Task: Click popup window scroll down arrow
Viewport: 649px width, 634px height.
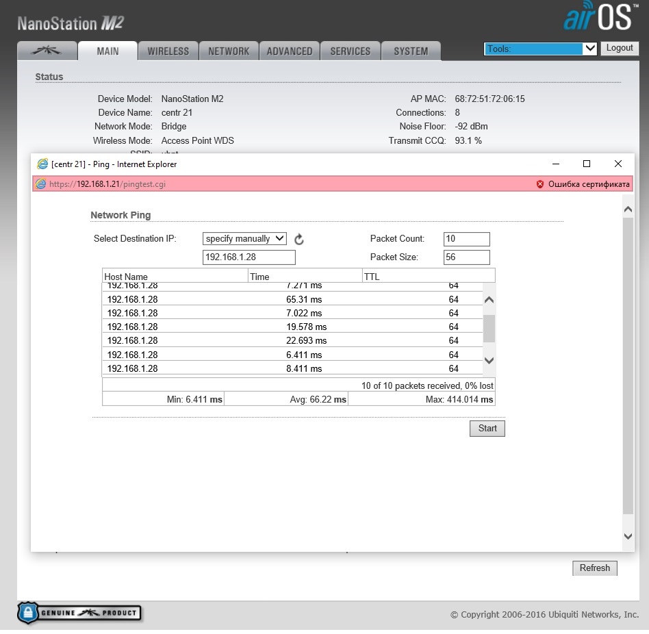Action: point(628,536)
